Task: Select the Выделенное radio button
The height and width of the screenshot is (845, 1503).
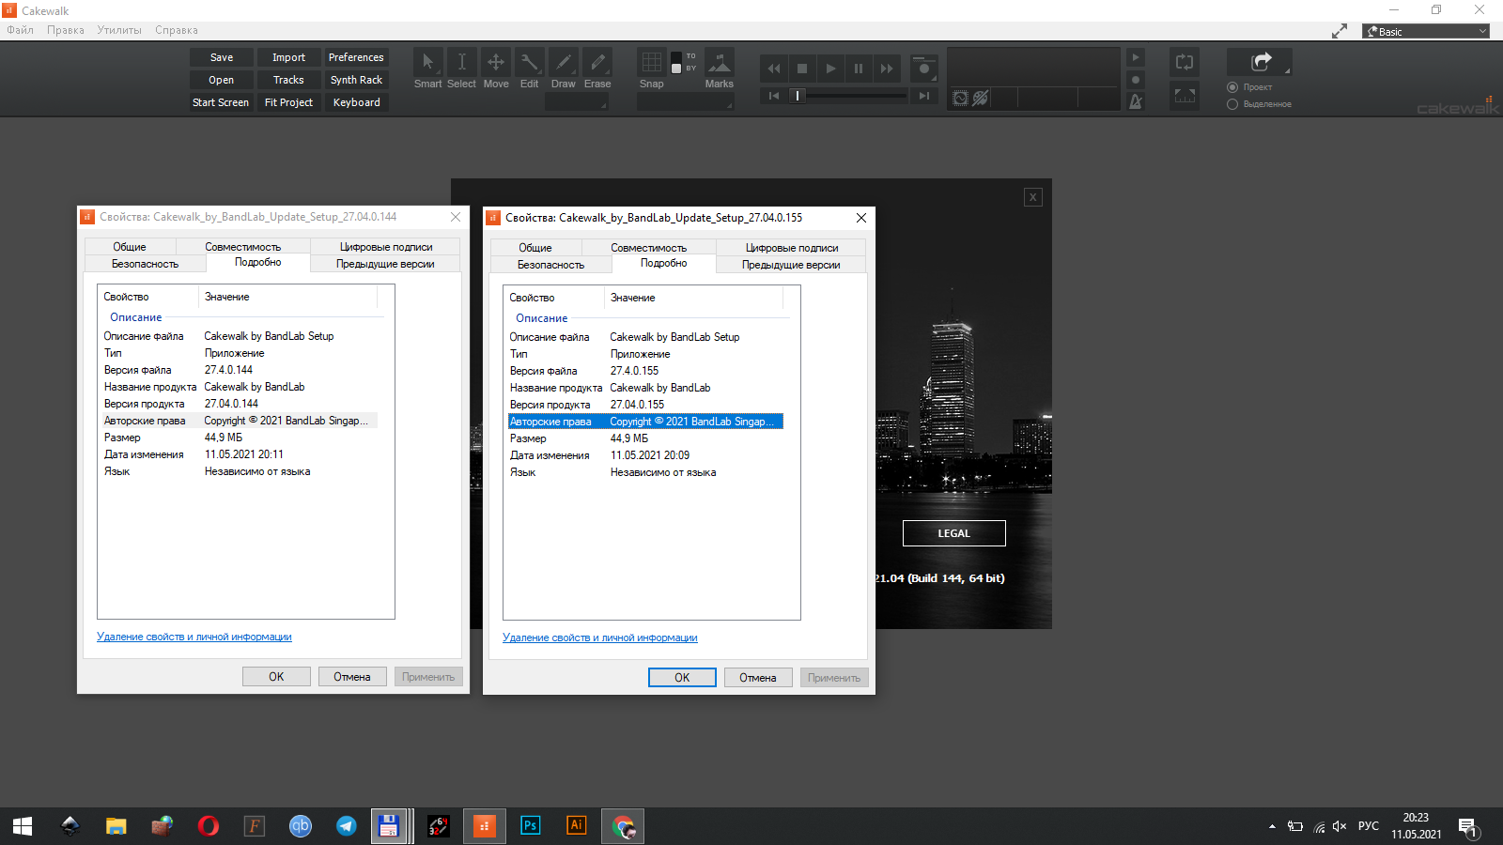Action: (1232, 104)
